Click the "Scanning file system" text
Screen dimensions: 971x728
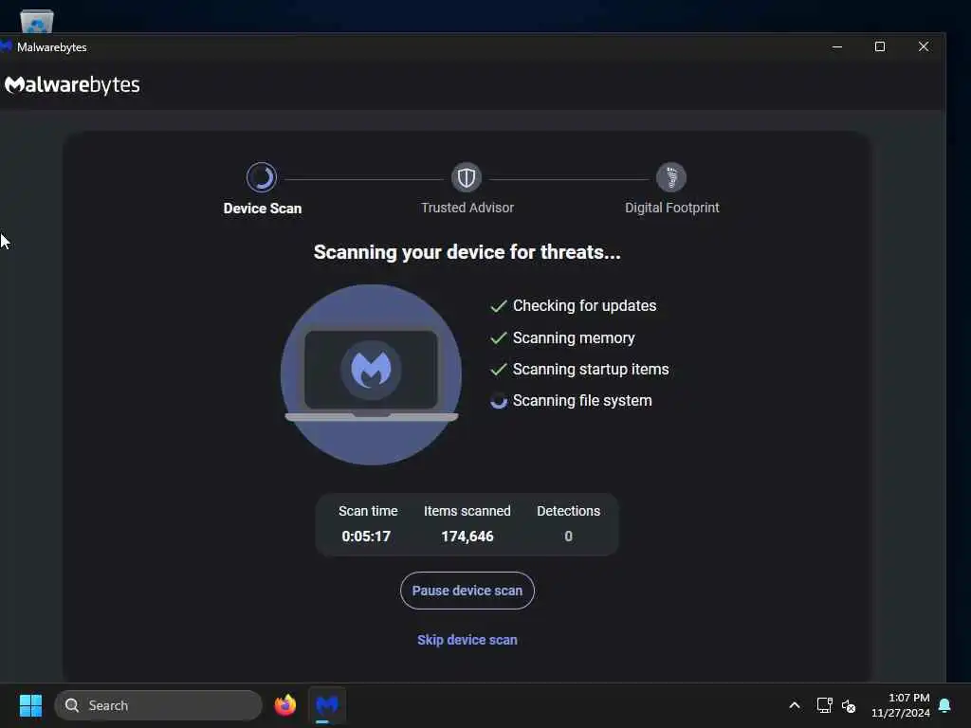point(582,401)
